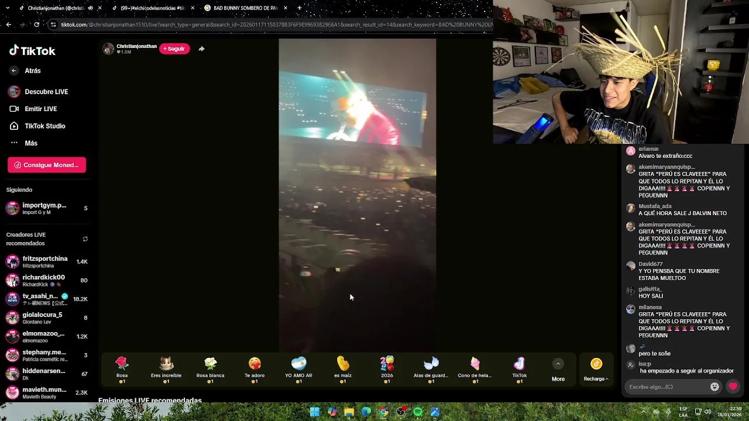The image size is (749, 421).
Task: Close the Christianjonathan browser tab
Action: pyautogui.click(x=99, y=8)
